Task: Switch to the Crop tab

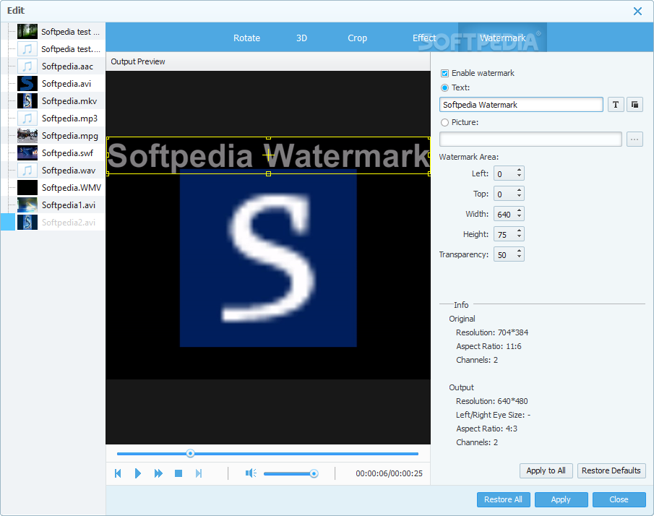Action: tap(358, 38)
